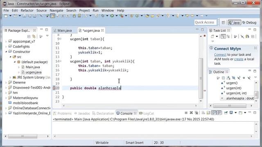Click Package Explorer horizontal scrollbar thumb

point(23,136)
